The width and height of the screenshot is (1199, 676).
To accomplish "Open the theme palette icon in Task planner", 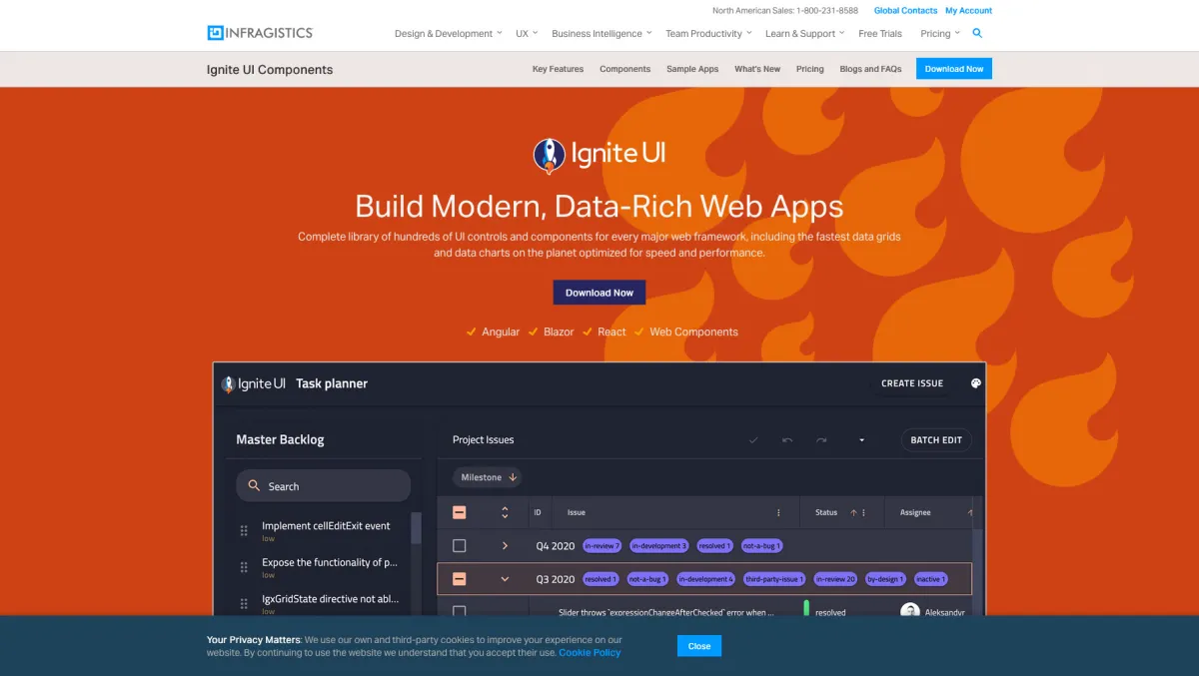I will 976,383.
